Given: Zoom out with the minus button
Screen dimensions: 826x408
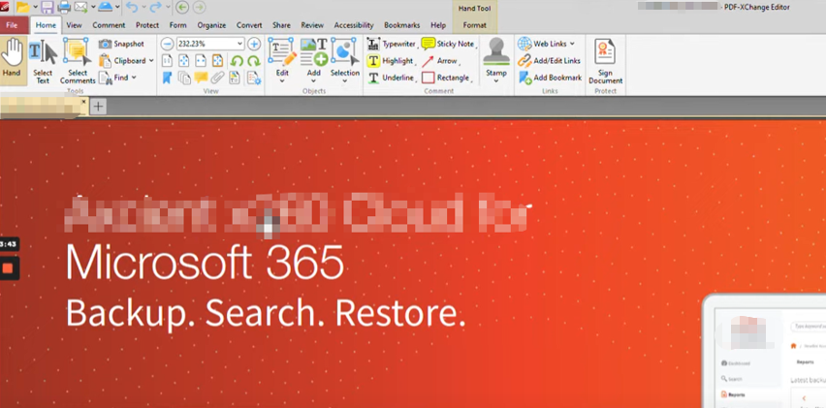Looking at the screenshot, I should (167, 44).
